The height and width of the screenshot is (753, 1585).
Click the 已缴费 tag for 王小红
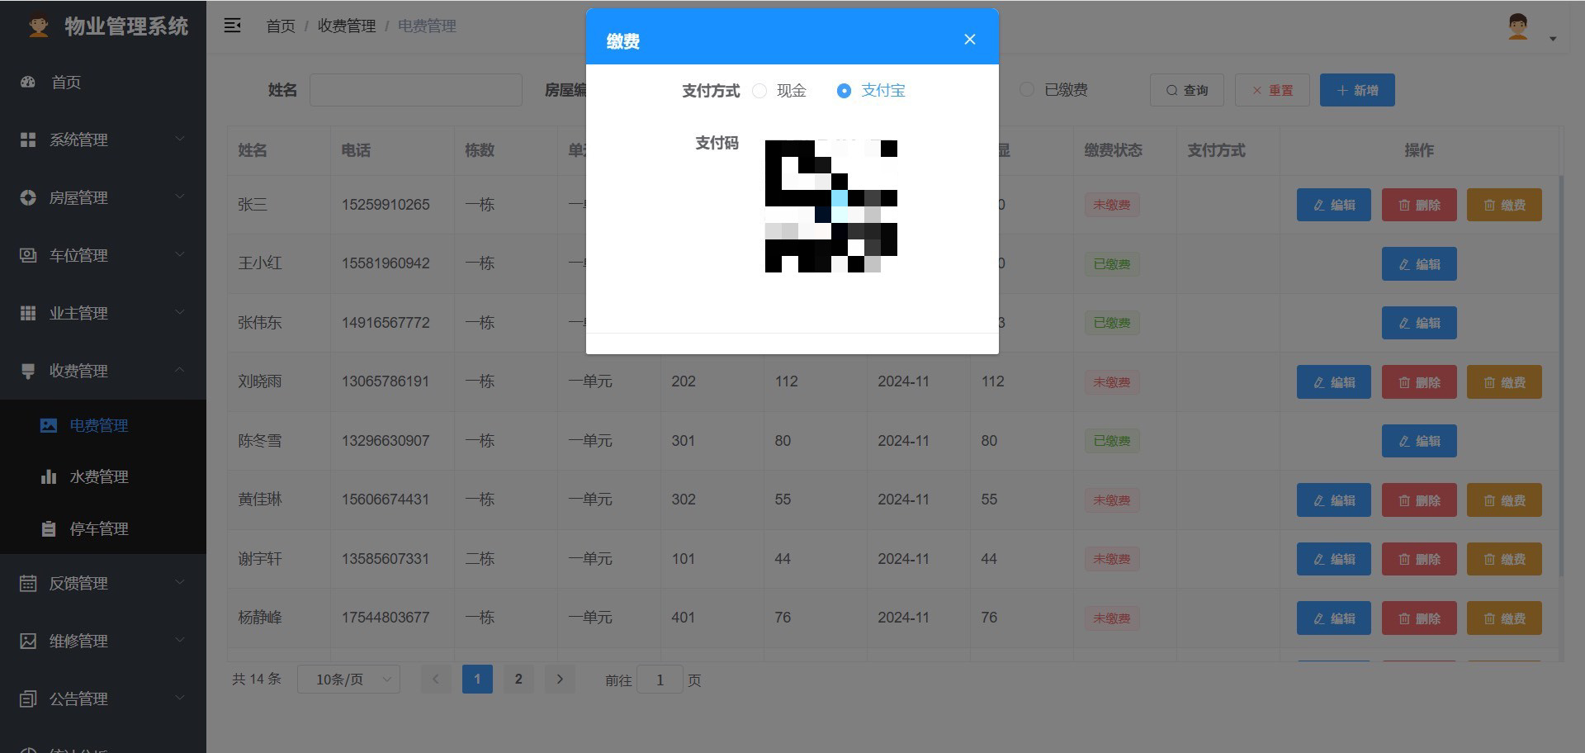point(1112,264)
